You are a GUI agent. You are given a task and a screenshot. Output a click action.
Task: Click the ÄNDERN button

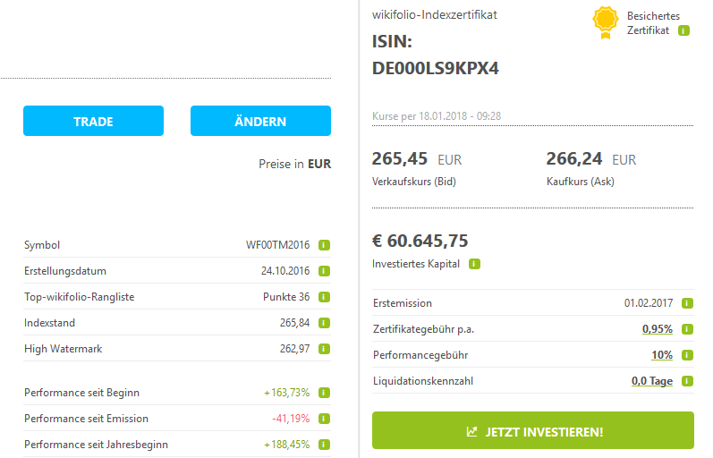tap(260, 121)
